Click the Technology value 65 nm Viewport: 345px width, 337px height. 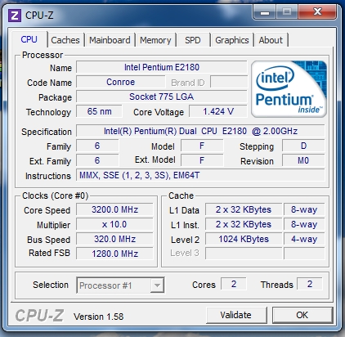[99, 111]
